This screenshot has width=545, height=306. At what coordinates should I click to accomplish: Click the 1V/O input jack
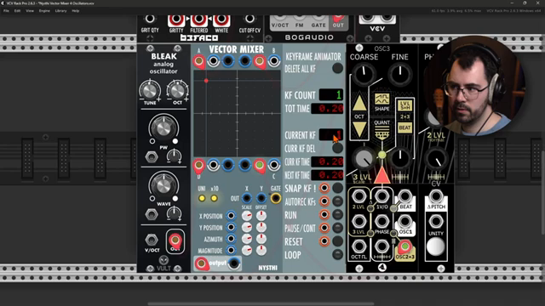(381, 196)
